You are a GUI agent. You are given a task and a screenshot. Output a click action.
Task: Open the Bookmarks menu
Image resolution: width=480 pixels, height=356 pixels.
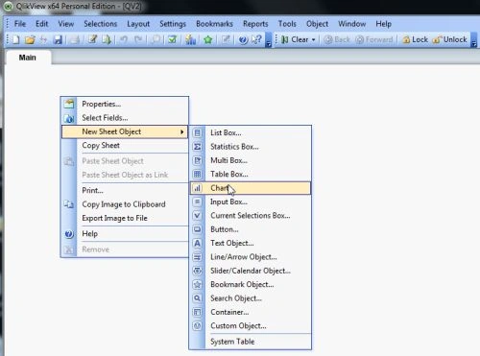pyautogui.click(x=214, y=24)
